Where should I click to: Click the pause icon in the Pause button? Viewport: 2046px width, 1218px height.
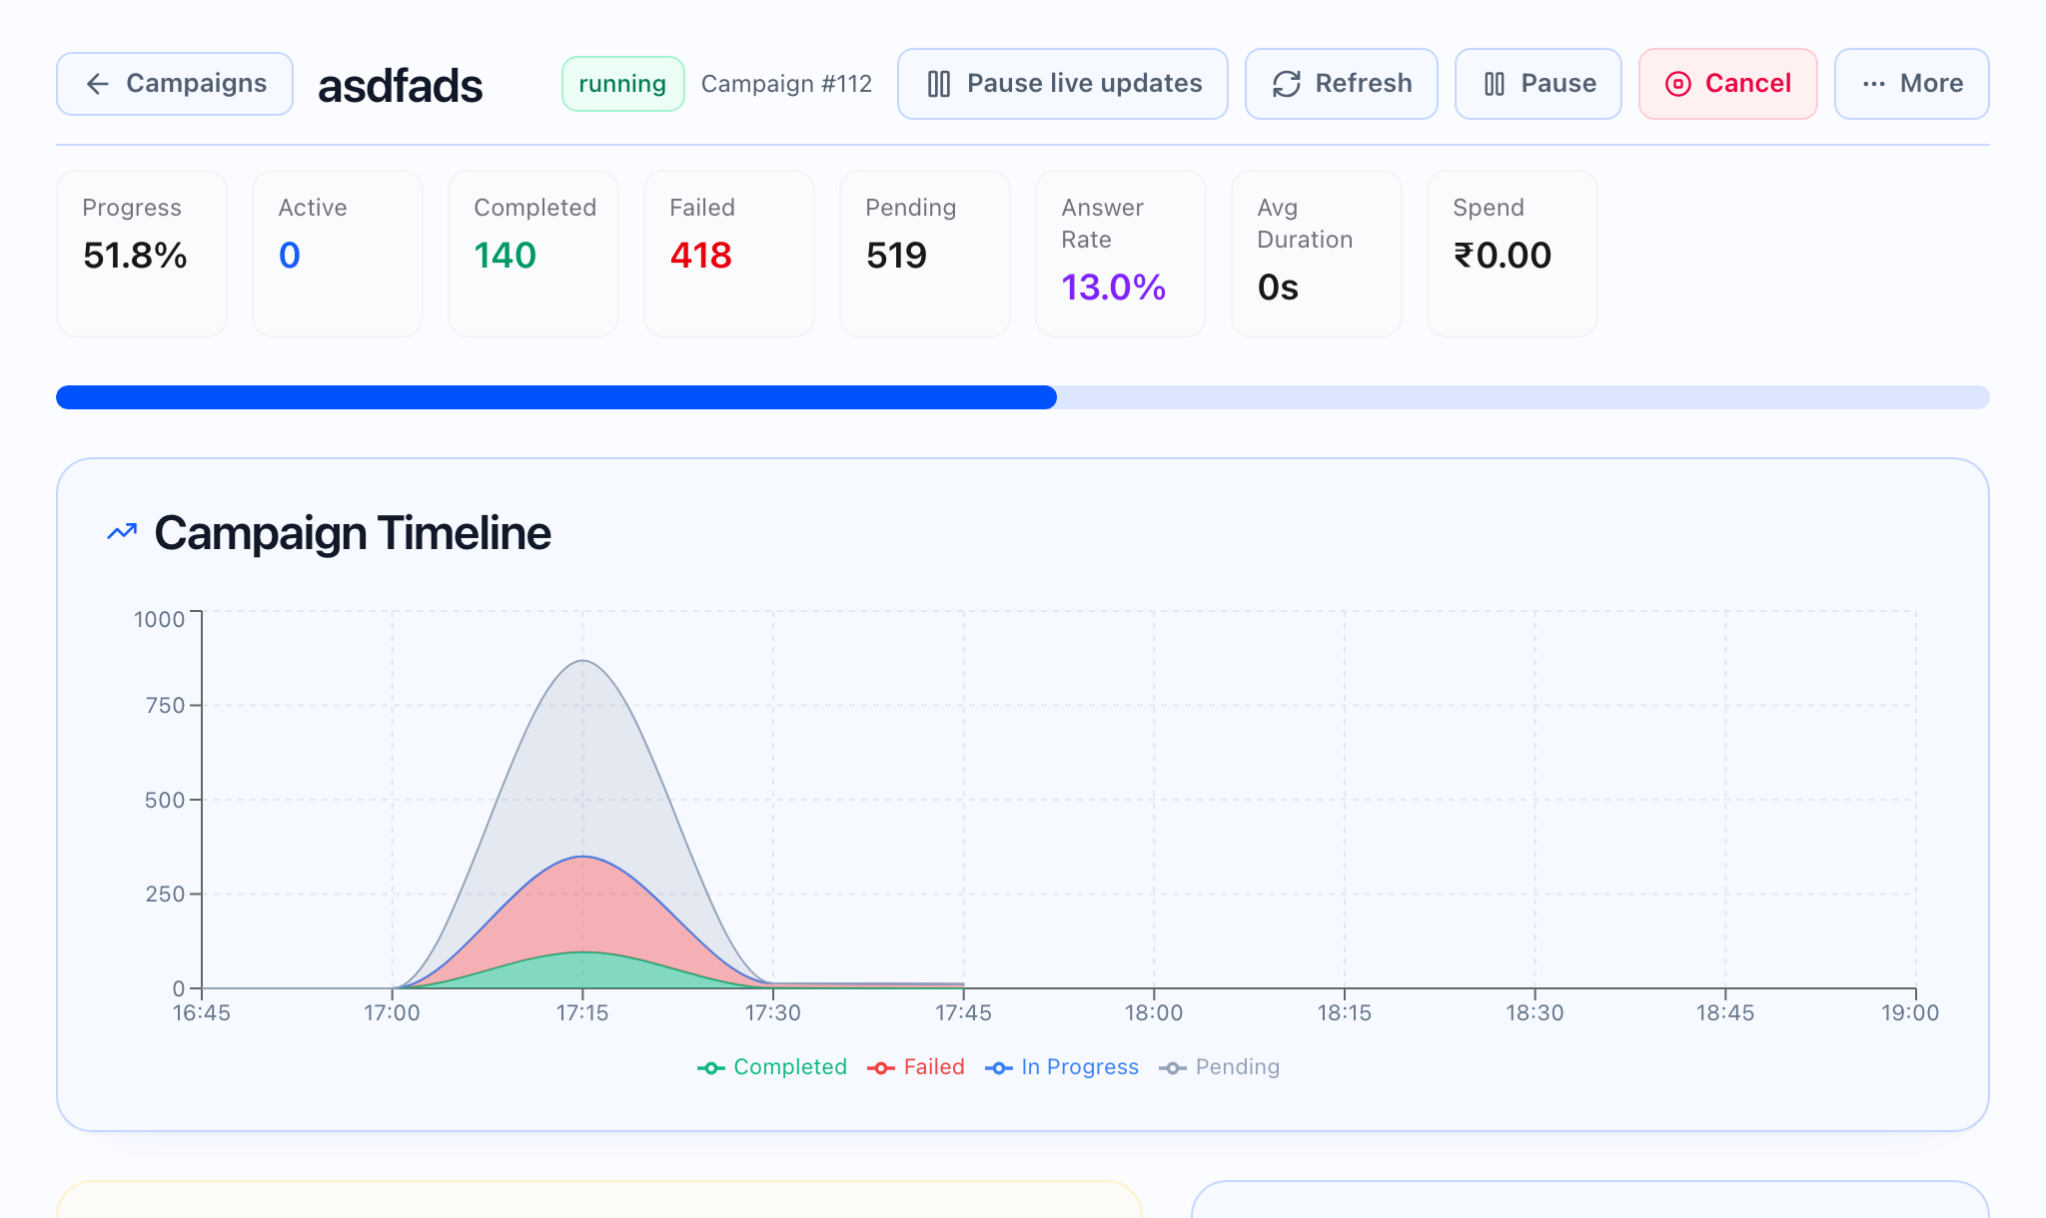tap(1495, 84)
